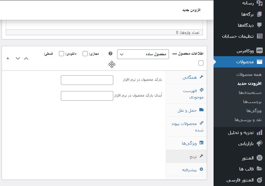Click word count text (تعداد واژه‌ها: 0)

188,33
